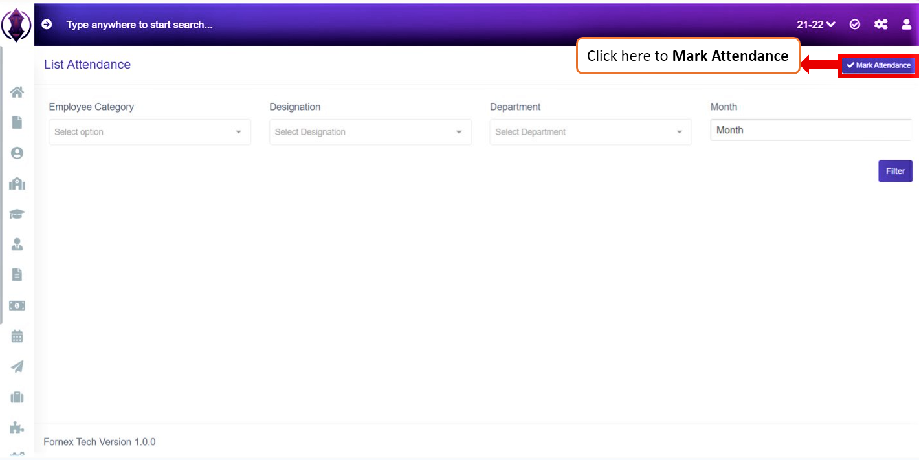Open the Select Department dropdown
The image size is (919, 460).
(591, 132)
